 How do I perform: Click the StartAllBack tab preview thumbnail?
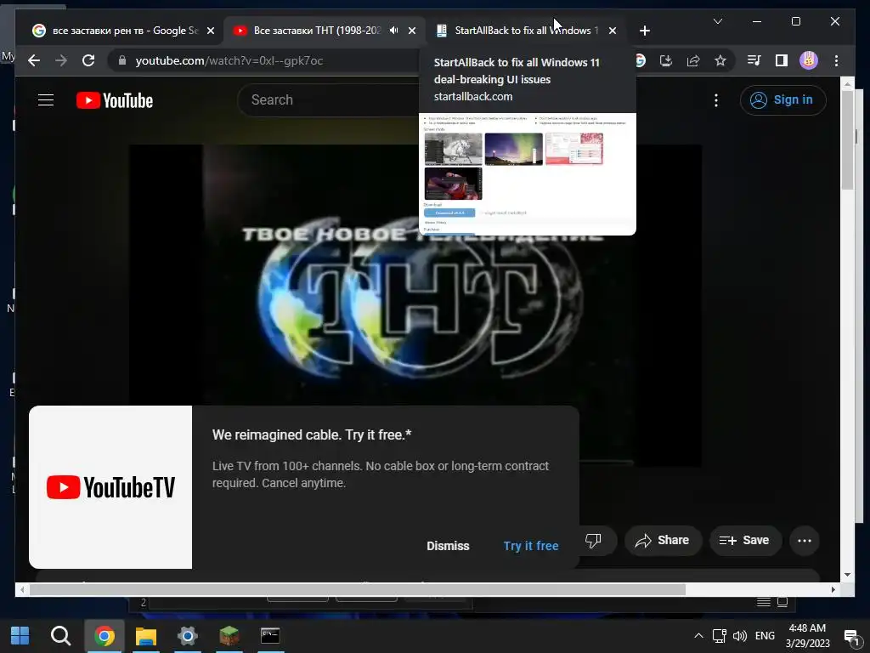[x=527, y=173]
